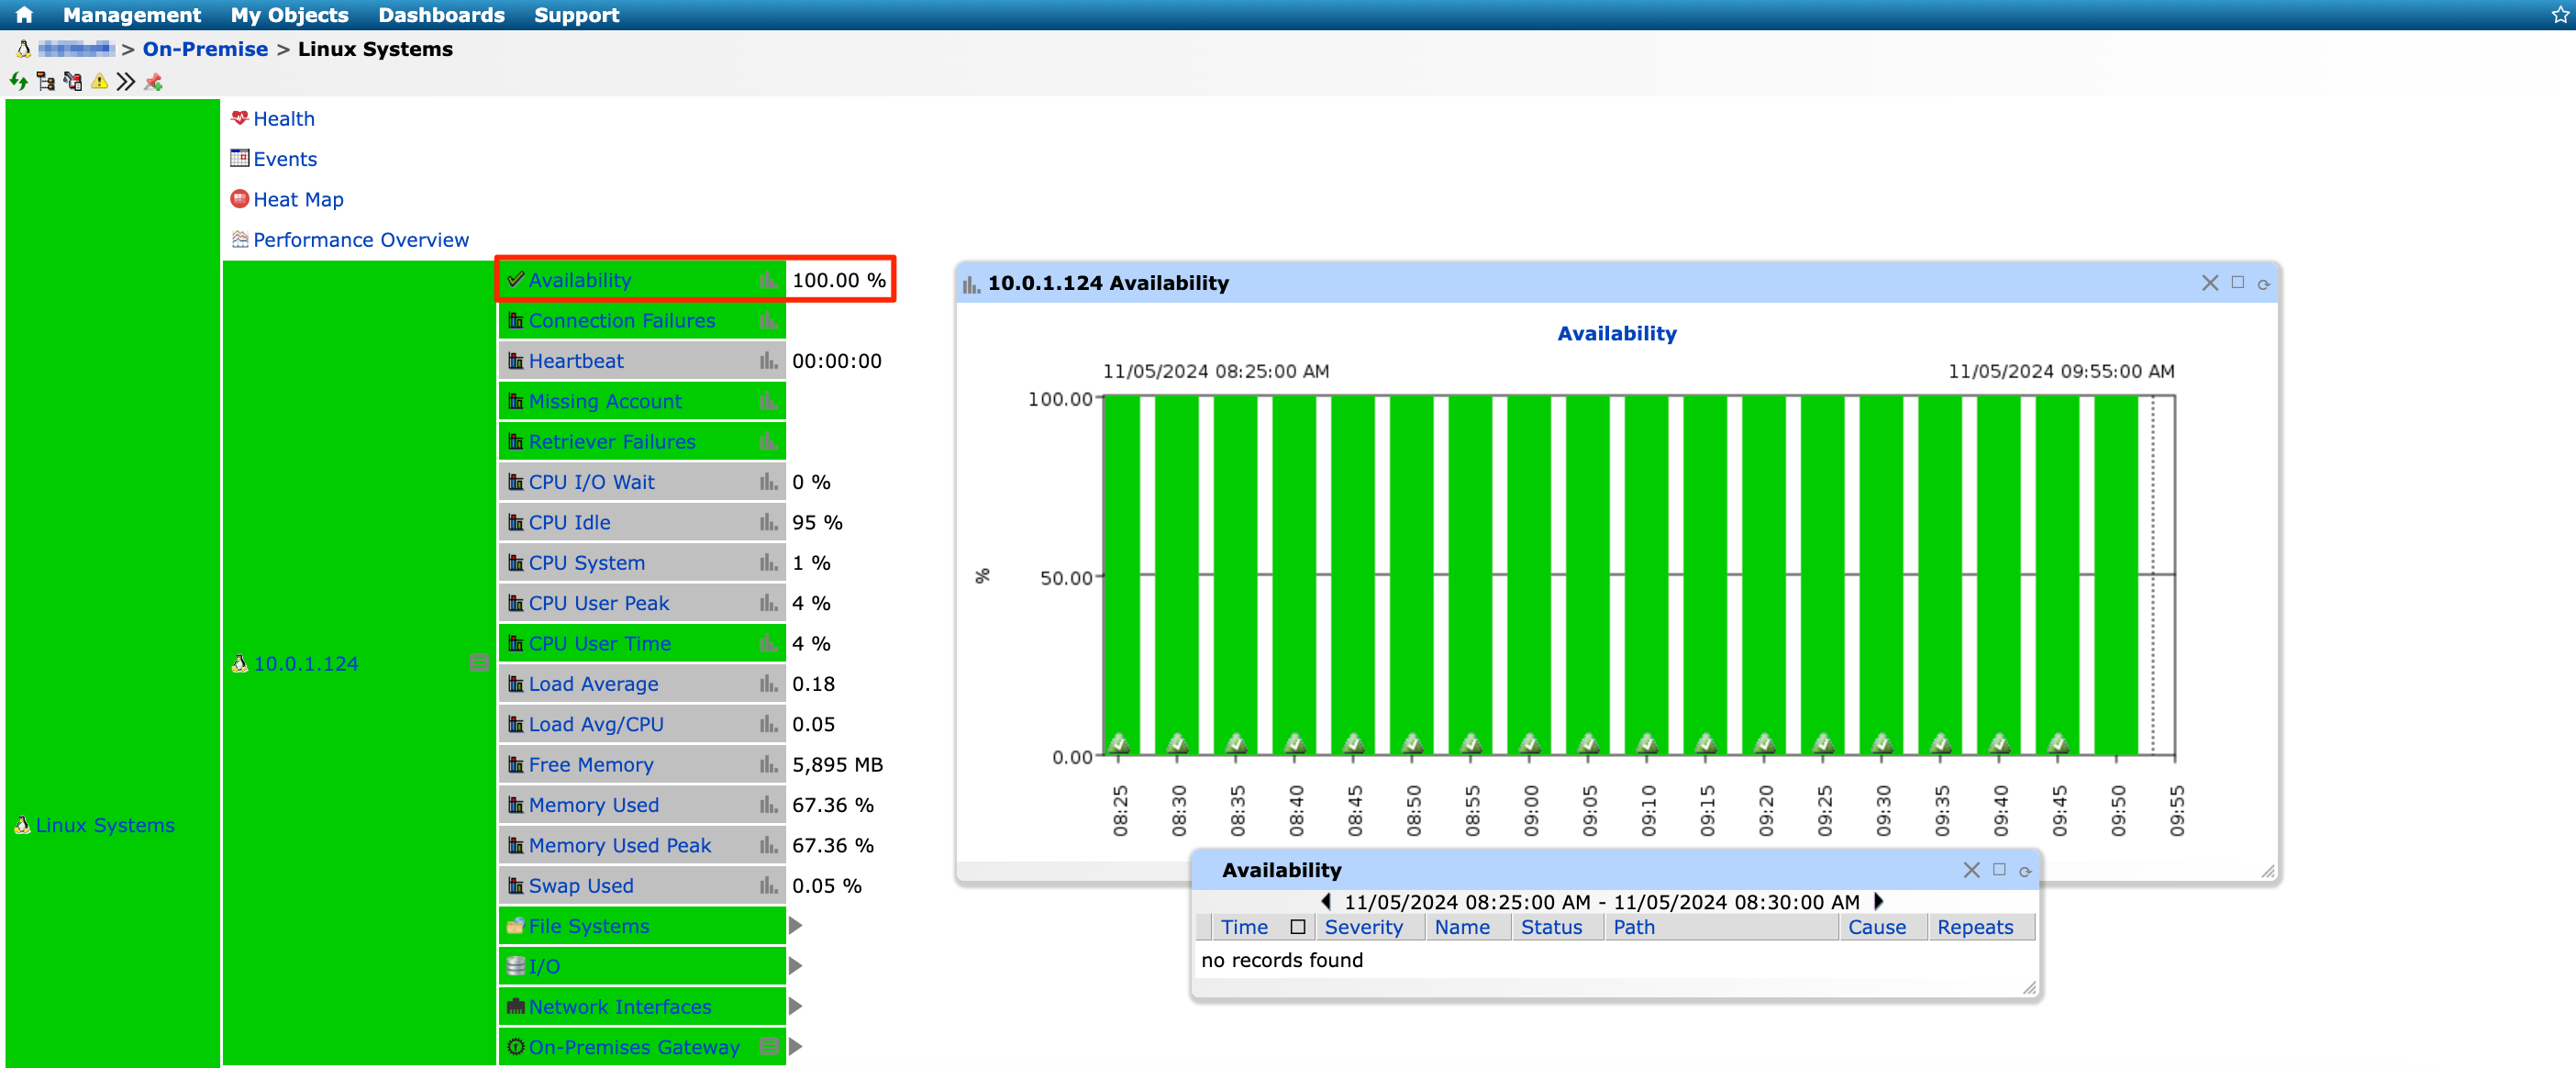Open the Management menu
Screen dimensions: 2576x1068
(x=131, y=14)
